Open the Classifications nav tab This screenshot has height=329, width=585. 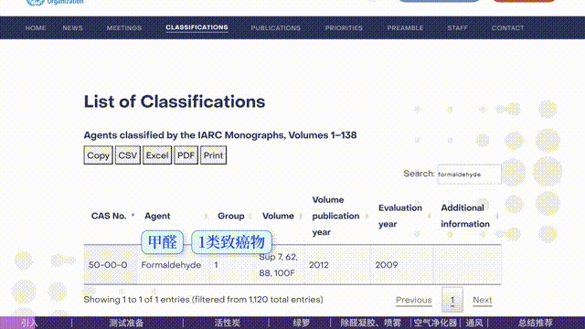(x=197, y=27)
